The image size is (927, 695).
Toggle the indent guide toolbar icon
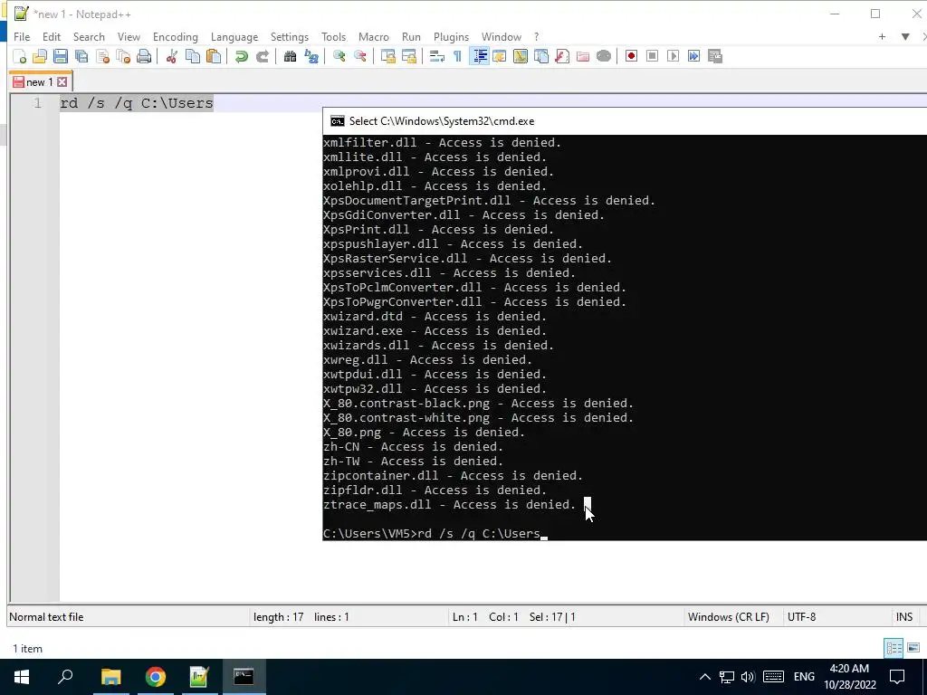point(480,56)
